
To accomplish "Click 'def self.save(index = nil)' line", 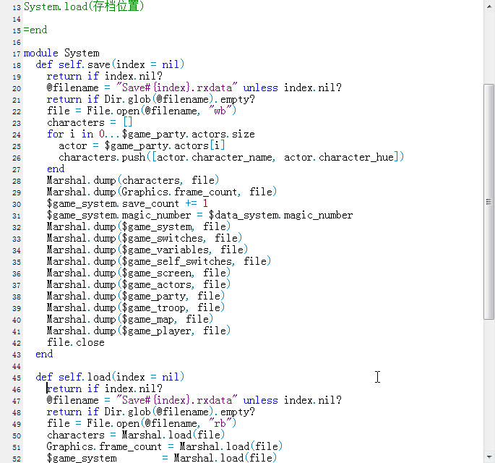I will point(110,64).
